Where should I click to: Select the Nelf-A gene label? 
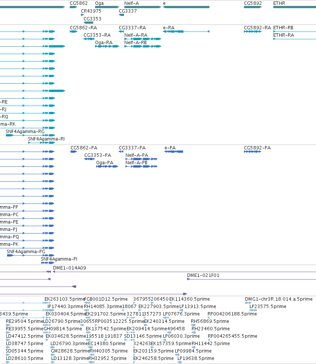pyautogui.click(x=131, y=3)
